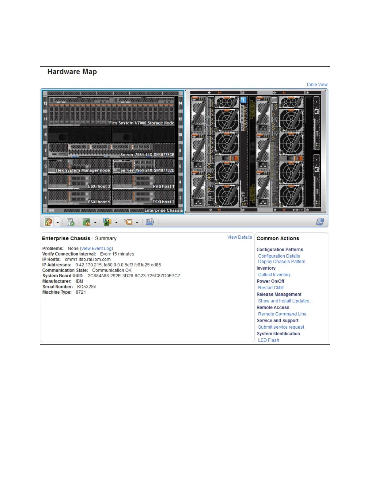
Task: Click Manufacturer value IBM
Action: pyautogui.click(x=79, y=281)
